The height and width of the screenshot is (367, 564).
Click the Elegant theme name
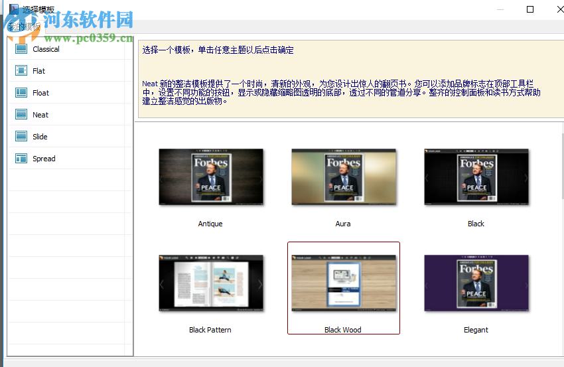point(476,330)
